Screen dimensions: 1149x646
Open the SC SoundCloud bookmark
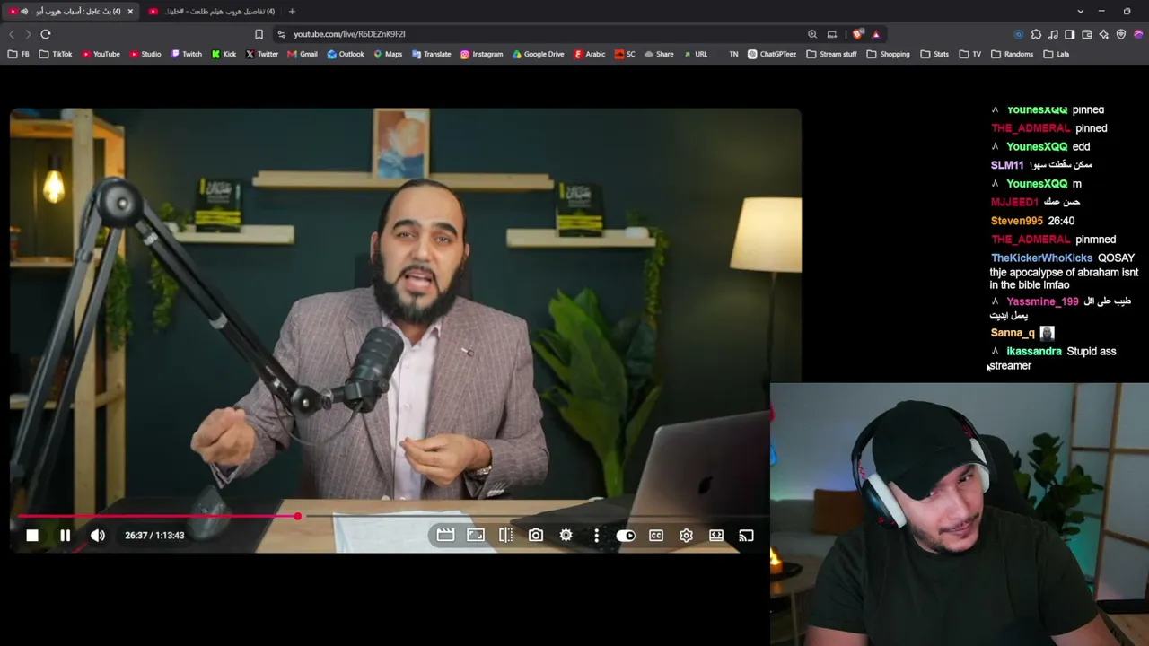pos(625,54)
